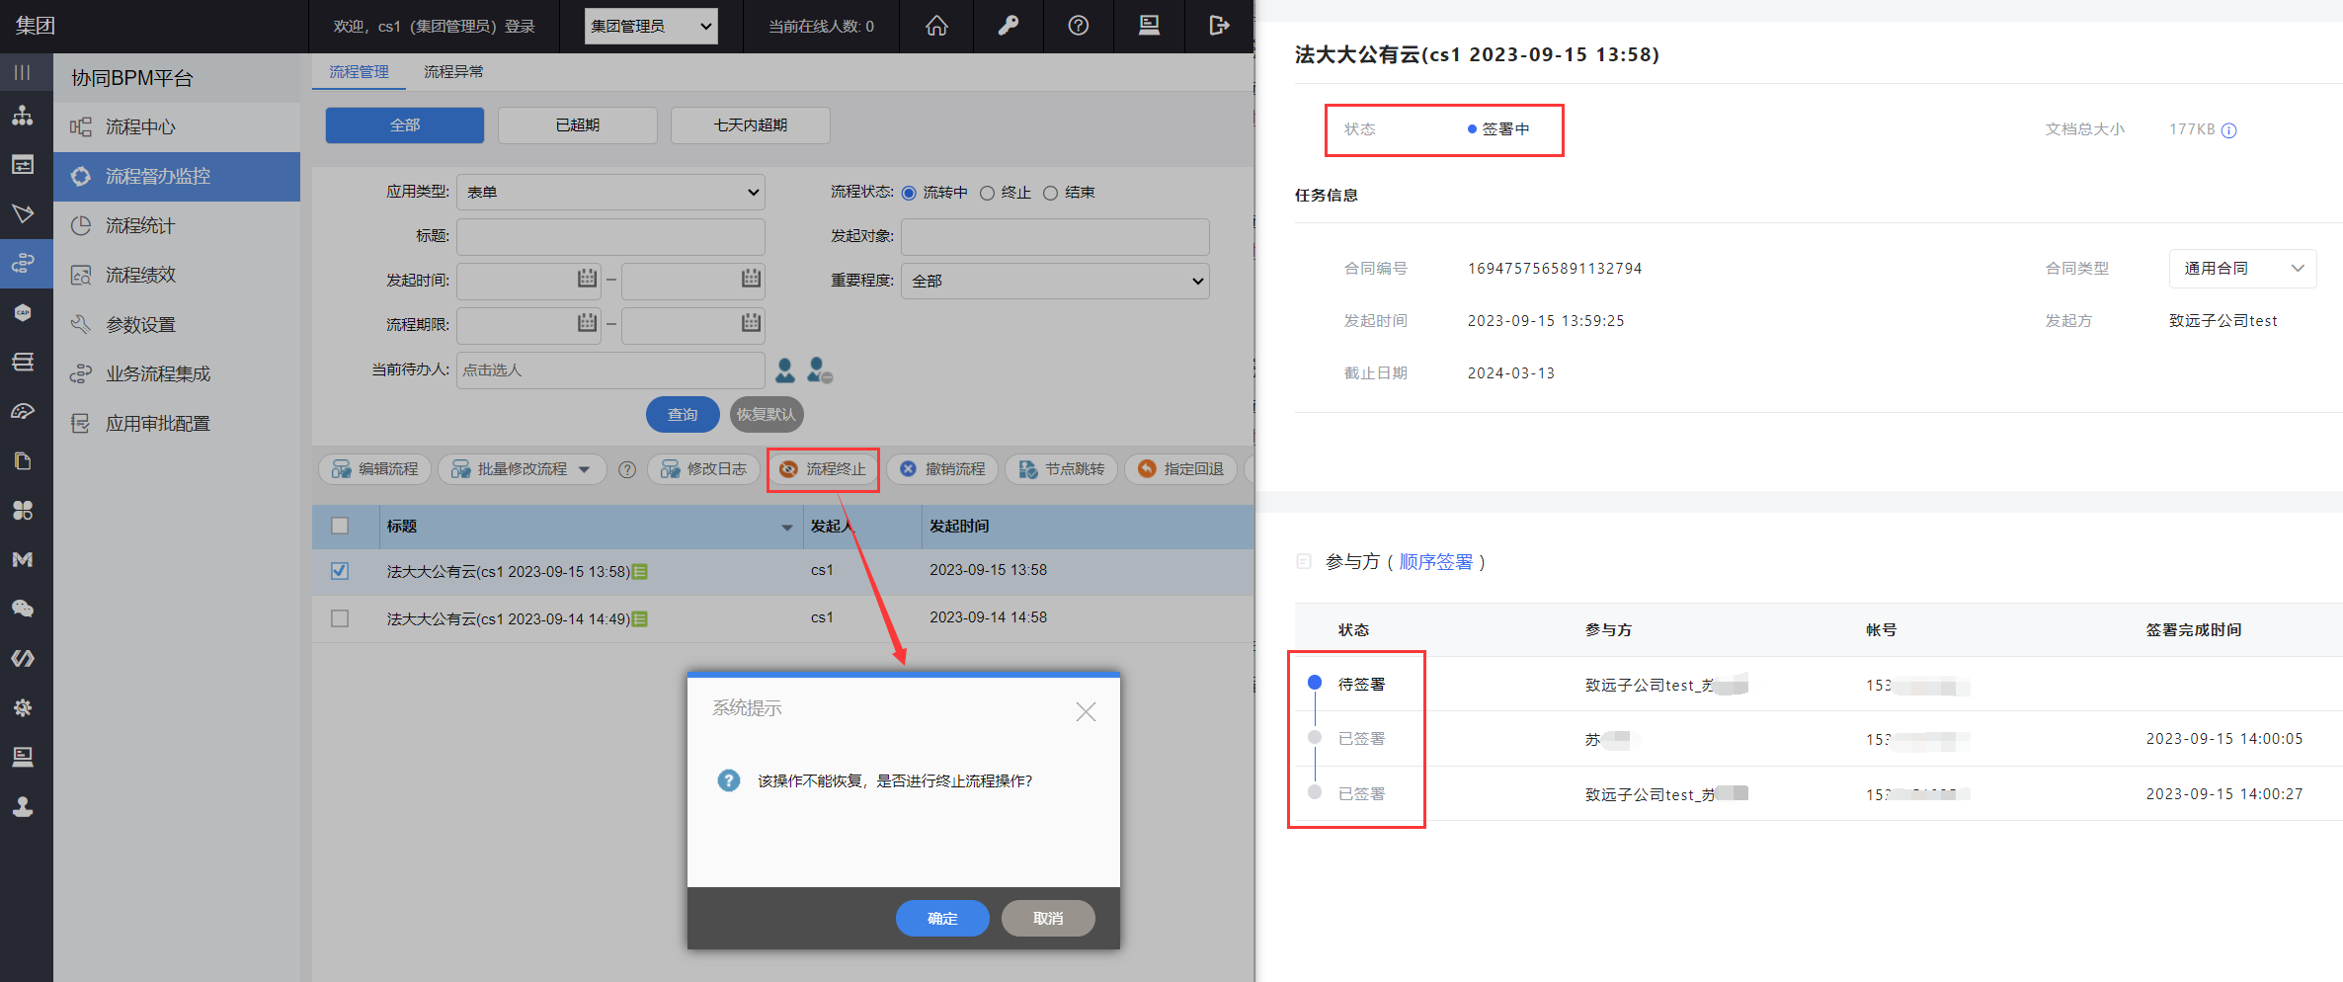Click the home icon in top bar
This screenshot has width=2343, height=982.
click(x=936, y=26)
